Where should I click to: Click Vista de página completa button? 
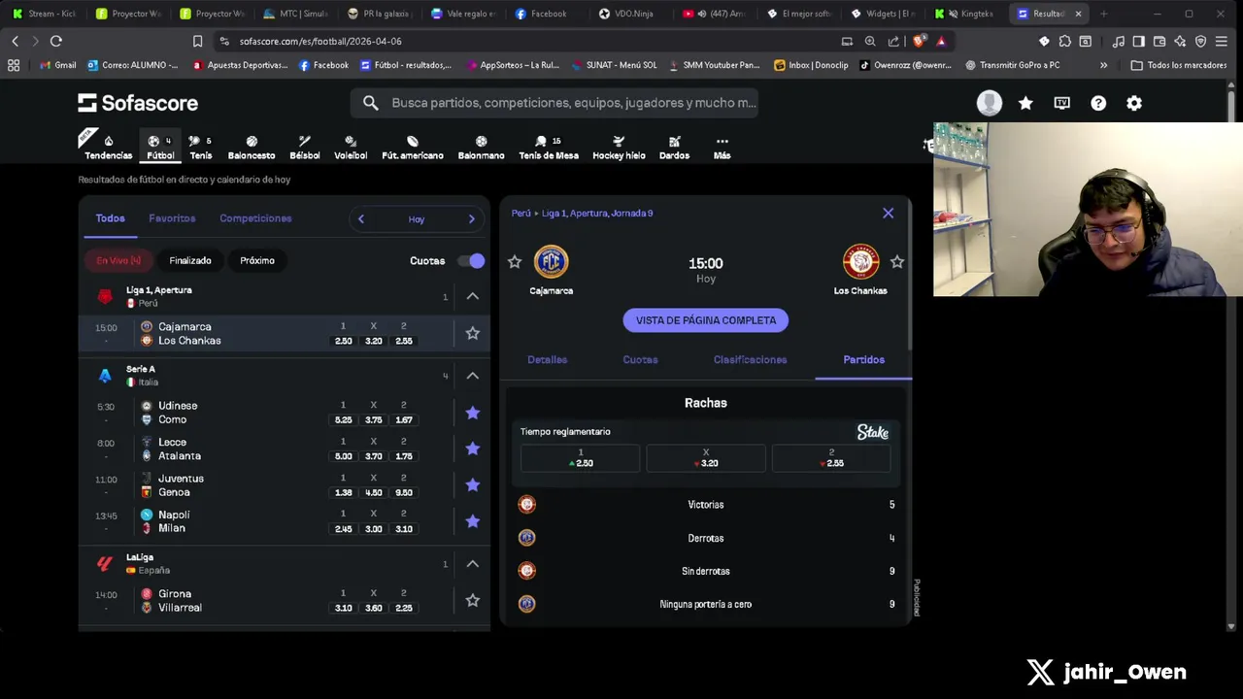pyautogui.click(x=706, y=320)
